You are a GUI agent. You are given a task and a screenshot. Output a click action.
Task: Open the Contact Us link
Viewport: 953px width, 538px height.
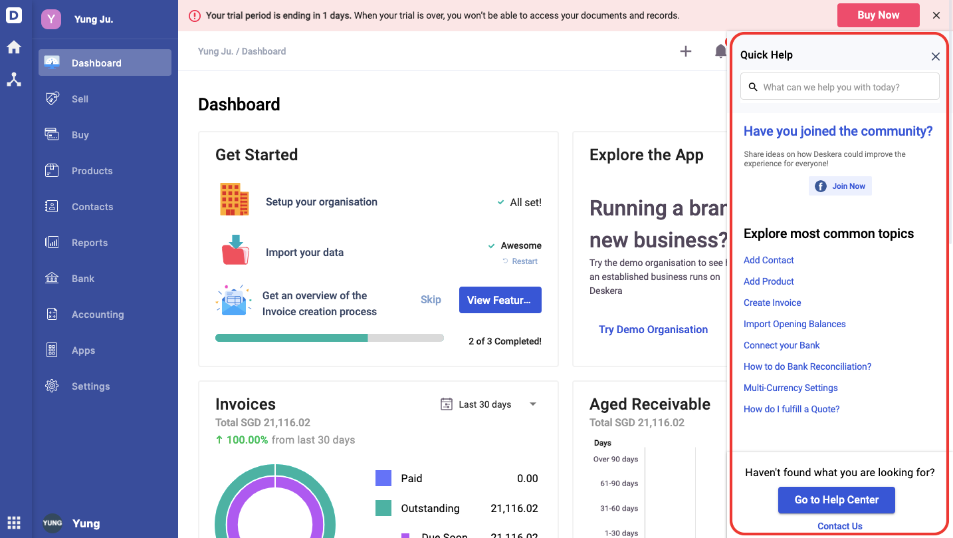click(840, 526)
